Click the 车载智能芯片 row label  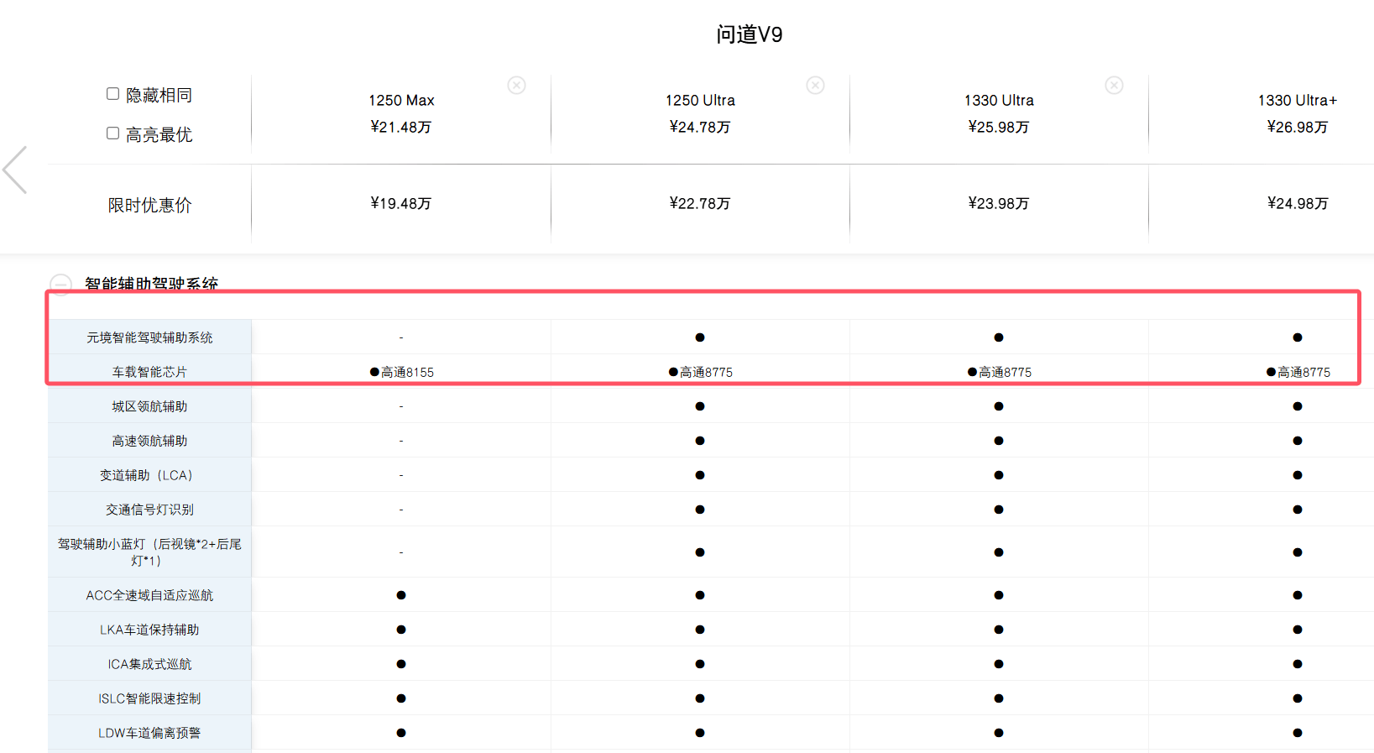(149, 372)
